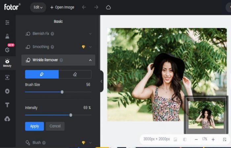This screenshot has height=148, width=231.
Task: Show help for Smoothing
Action: point(52,47)
